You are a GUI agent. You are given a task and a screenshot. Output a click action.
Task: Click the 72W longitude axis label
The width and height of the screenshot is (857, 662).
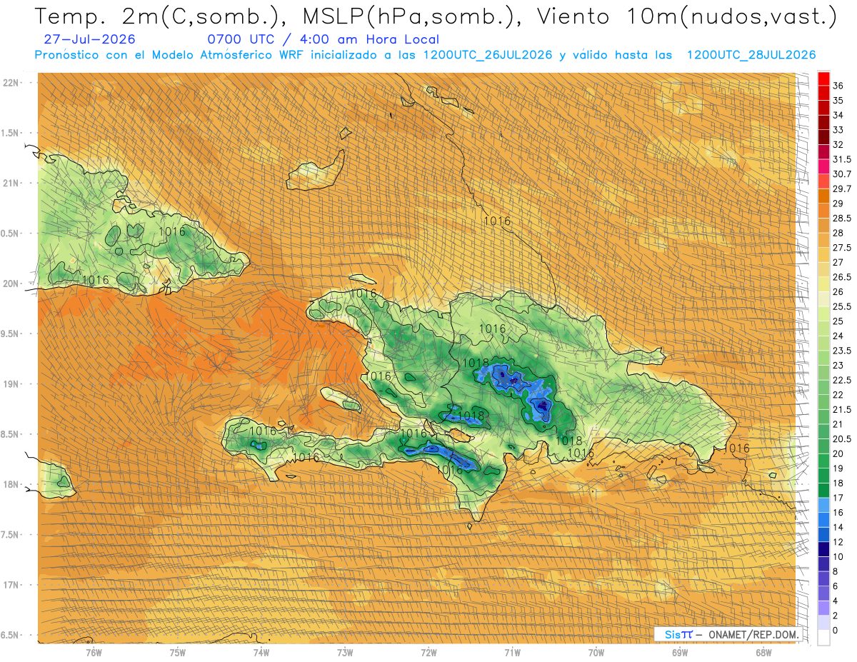[428, 652]
